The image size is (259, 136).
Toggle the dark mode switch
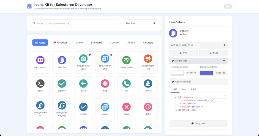228,6
